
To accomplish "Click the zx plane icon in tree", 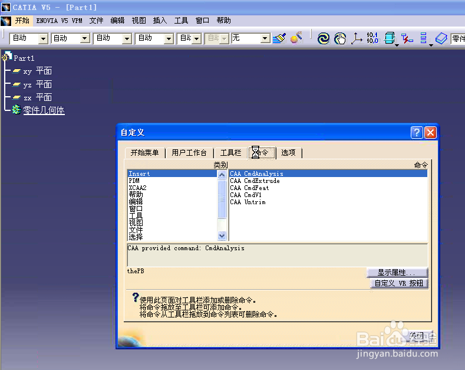I will (17, 97).
